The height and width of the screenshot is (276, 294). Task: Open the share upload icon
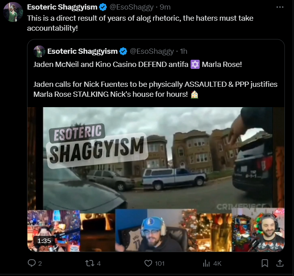(x=280, y=263)
